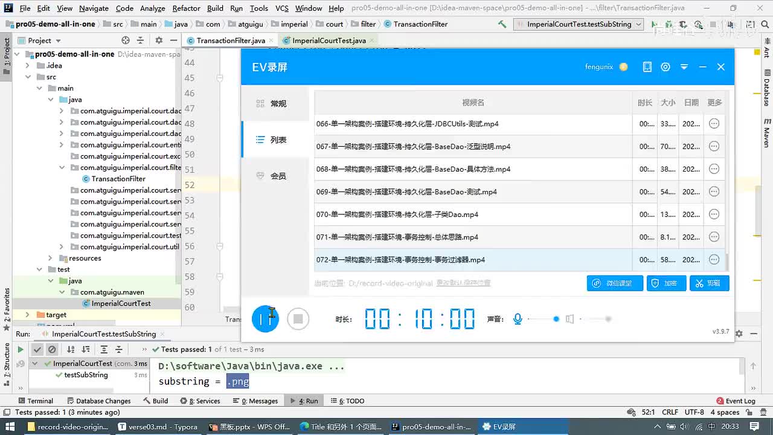Toggle Show Ignored tests button

52,349
